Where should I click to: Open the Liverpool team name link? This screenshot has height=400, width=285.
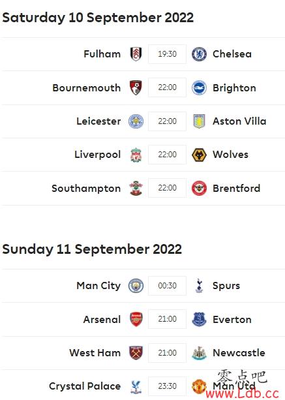(x=98, y=155)
